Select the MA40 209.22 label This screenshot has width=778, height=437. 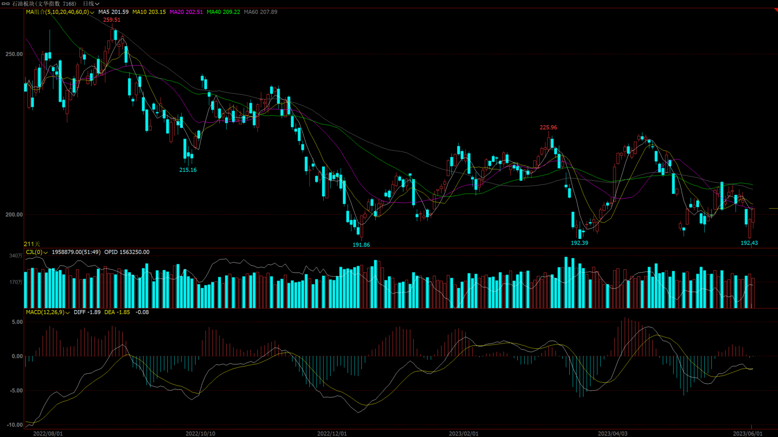click(223, 12)
